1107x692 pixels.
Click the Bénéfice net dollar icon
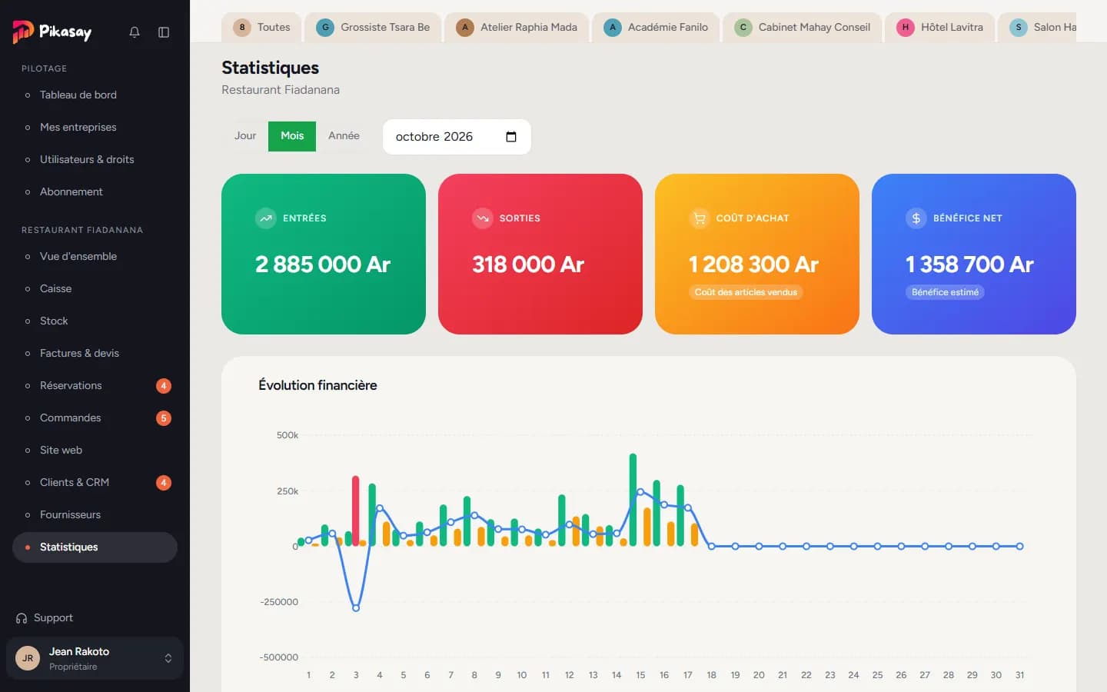pyautogui.click(x=916, y=218)
